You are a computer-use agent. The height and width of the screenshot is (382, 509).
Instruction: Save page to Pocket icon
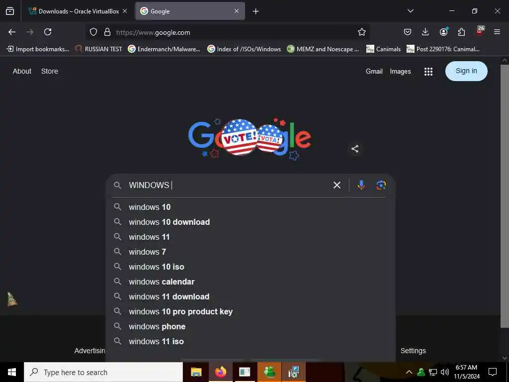408,32
